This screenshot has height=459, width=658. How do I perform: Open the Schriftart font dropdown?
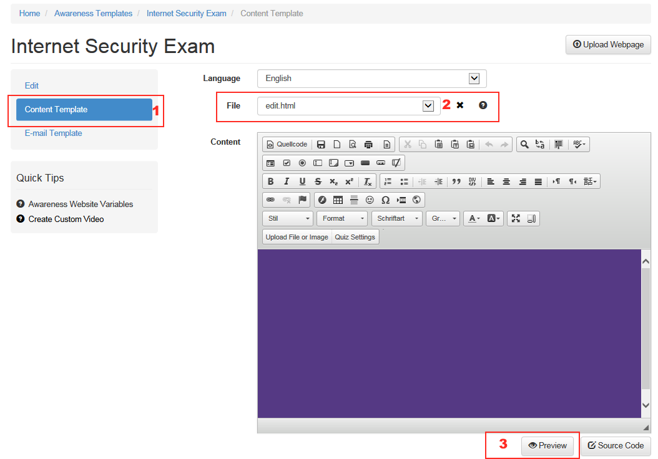(x=397, y=218)
